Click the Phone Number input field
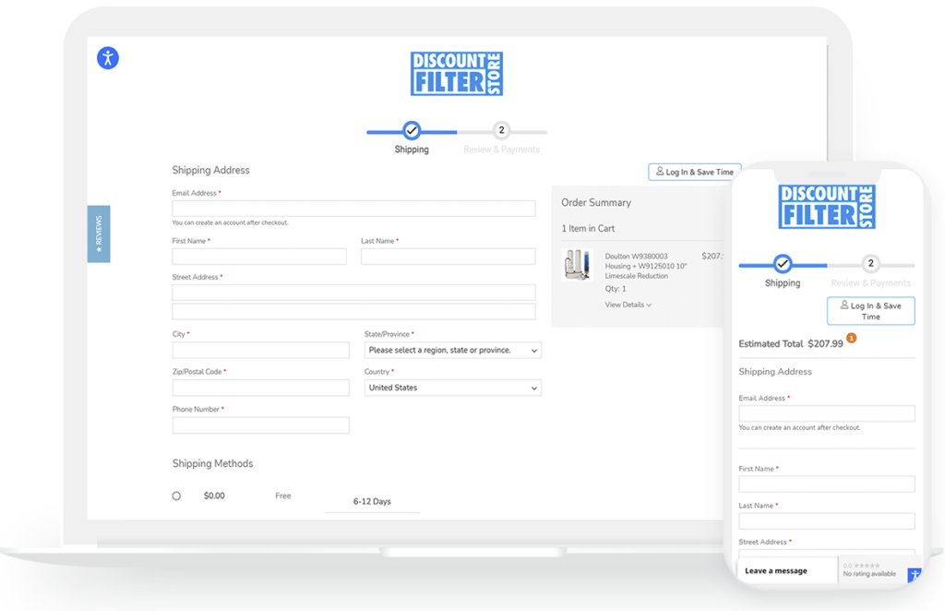 [x=260, y=425]
